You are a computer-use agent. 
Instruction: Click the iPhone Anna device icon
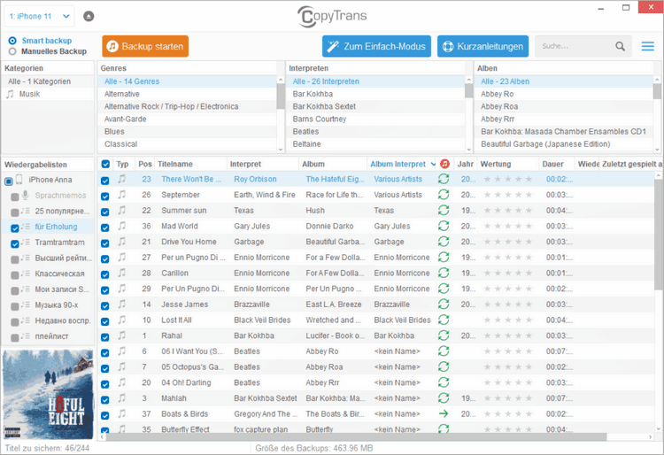pos(19,180)
